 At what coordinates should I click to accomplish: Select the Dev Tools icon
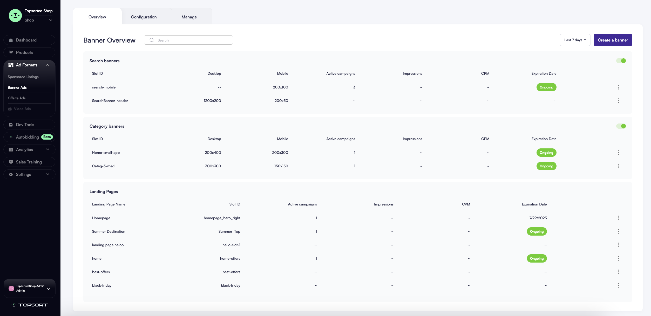[11, 125]
